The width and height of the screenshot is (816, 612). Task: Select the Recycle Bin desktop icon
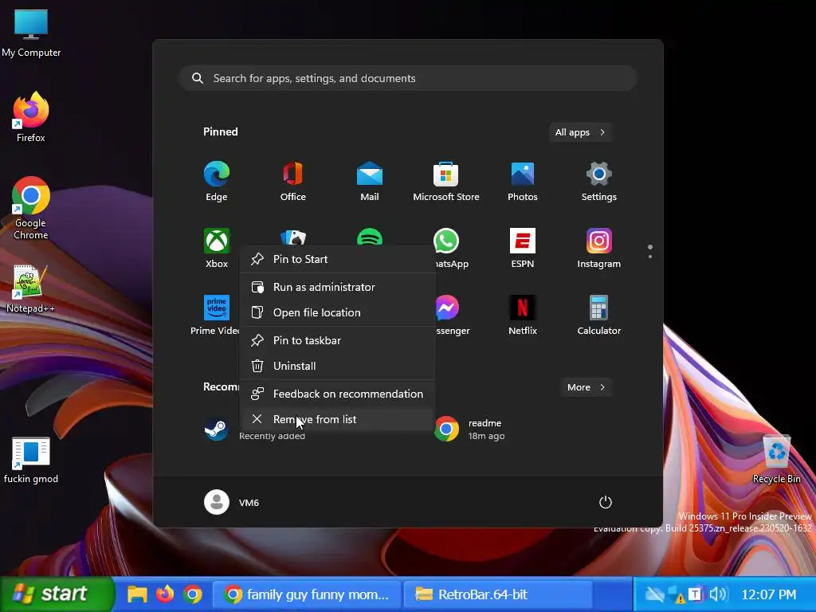click(776, 459)
